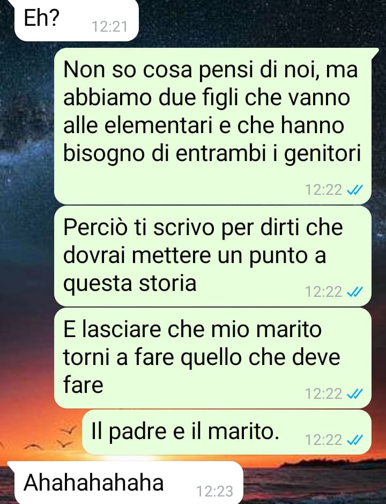Click 12:22 timestamp in 'Il padre' bubble

[x=323, y=440]
